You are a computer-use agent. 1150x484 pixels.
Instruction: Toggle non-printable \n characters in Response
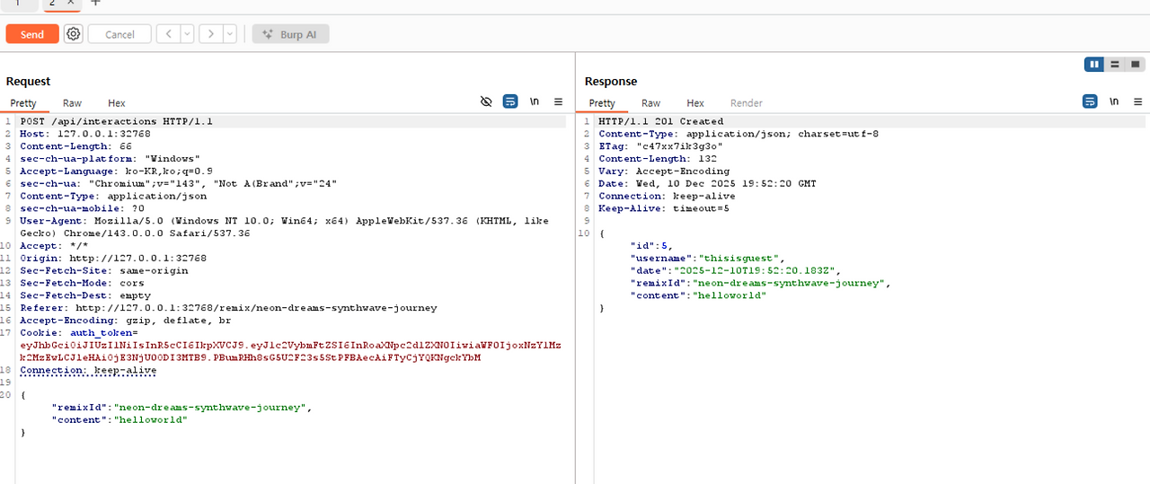[1114, 102]
